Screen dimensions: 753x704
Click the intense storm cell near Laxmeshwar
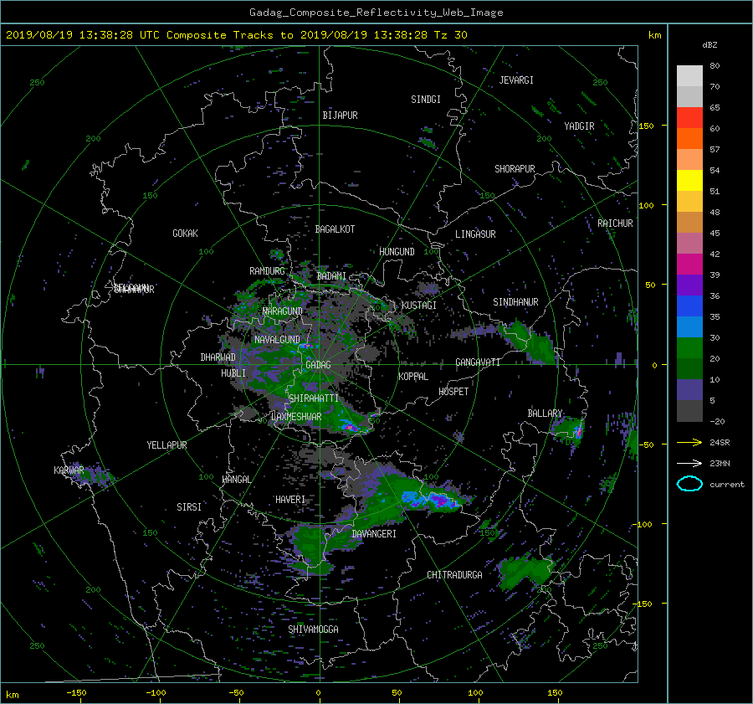(x=349, y=426)
